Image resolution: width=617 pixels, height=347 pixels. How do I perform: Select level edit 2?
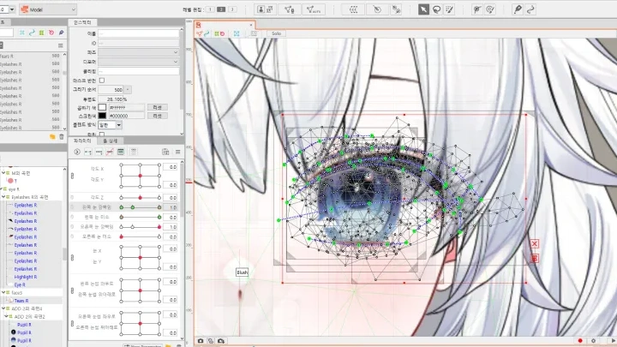[x=222, y=9]
